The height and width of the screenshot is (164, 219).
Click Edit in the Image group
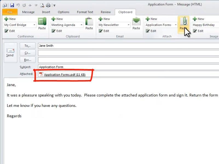pos(198,31)
